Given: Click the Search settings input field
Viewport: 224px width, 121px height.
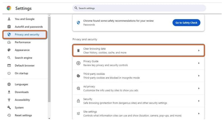Looking at the screenshot, I should click(x=139, y=8).
